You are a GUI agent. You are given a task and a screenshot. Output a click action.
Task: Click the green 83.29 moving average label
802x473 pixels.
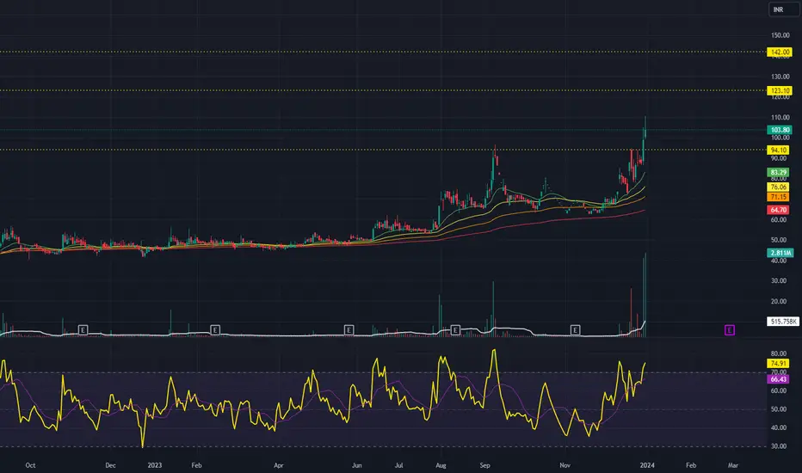(778, 172)
